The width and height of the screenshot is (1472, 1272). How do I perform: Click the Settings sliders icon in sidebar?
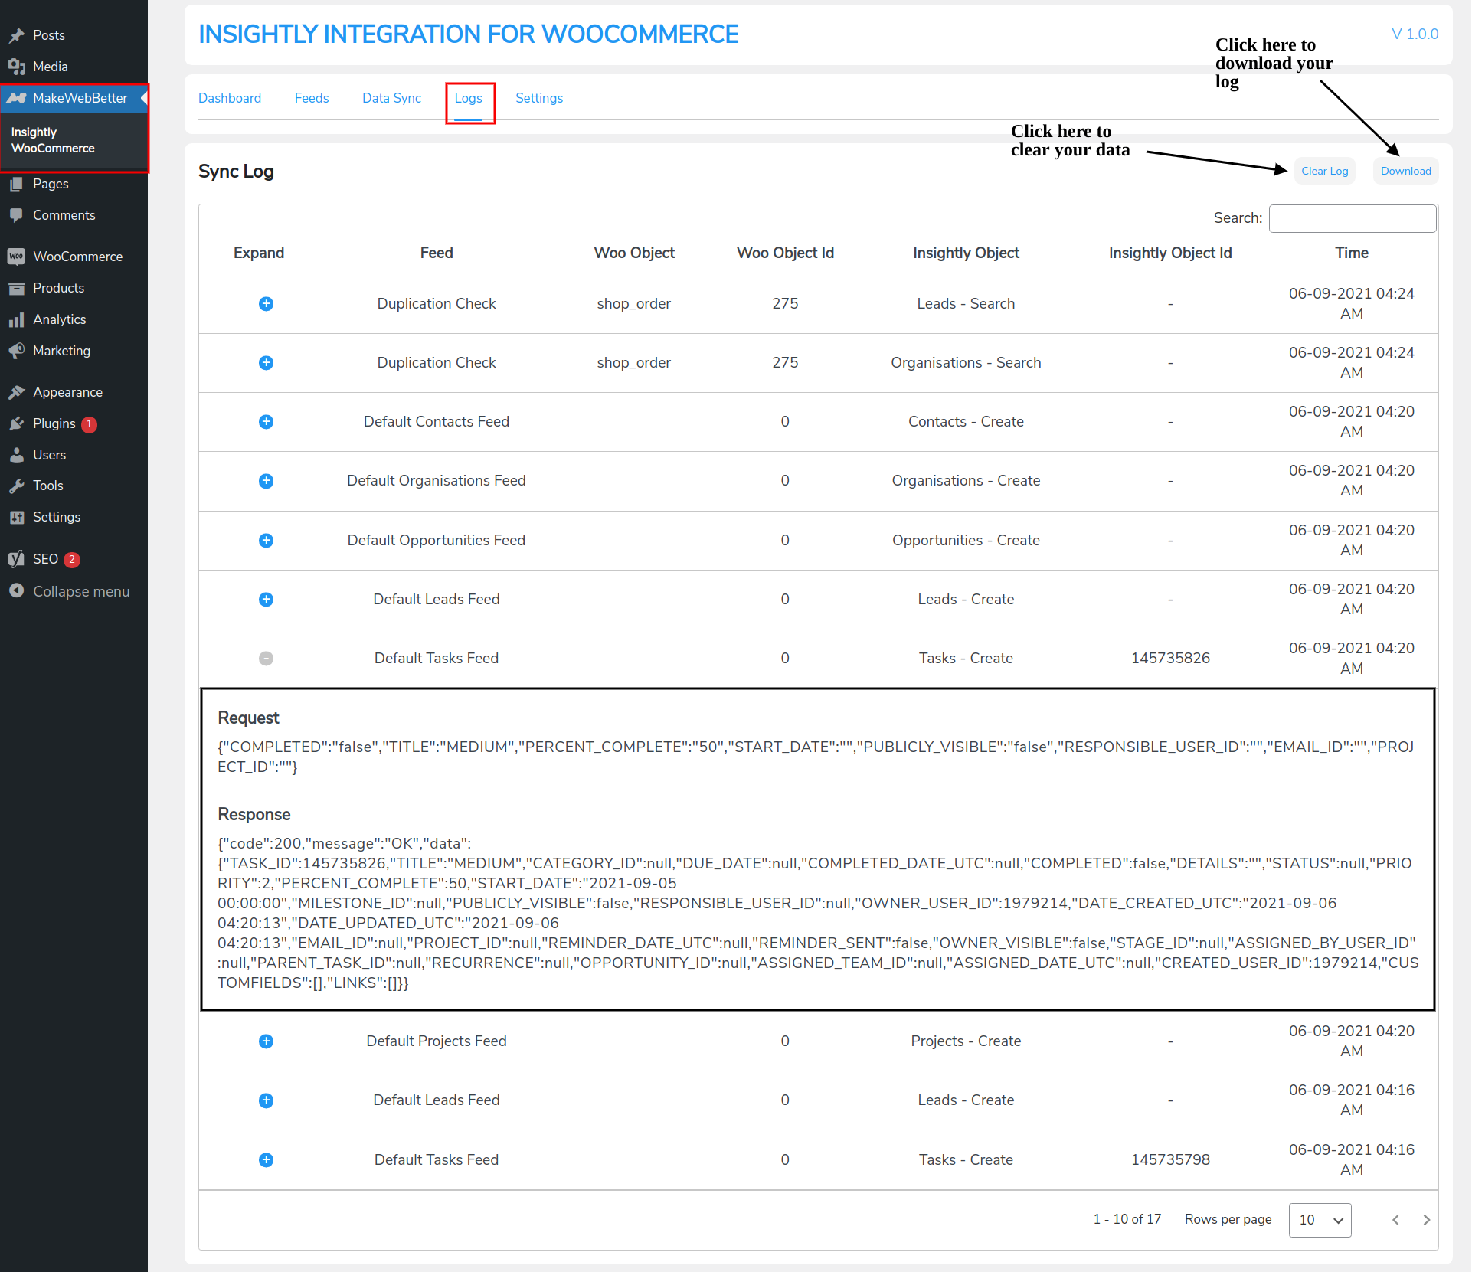click(17, 517)
